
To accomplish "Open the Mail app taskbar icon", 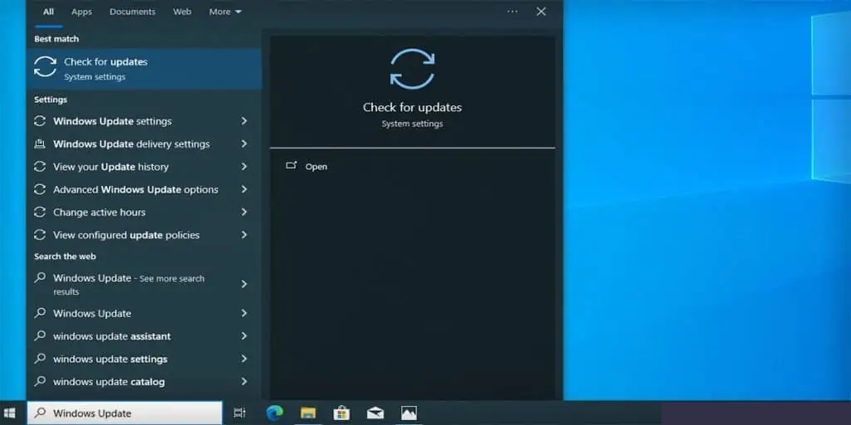I will tap(375, 413).
